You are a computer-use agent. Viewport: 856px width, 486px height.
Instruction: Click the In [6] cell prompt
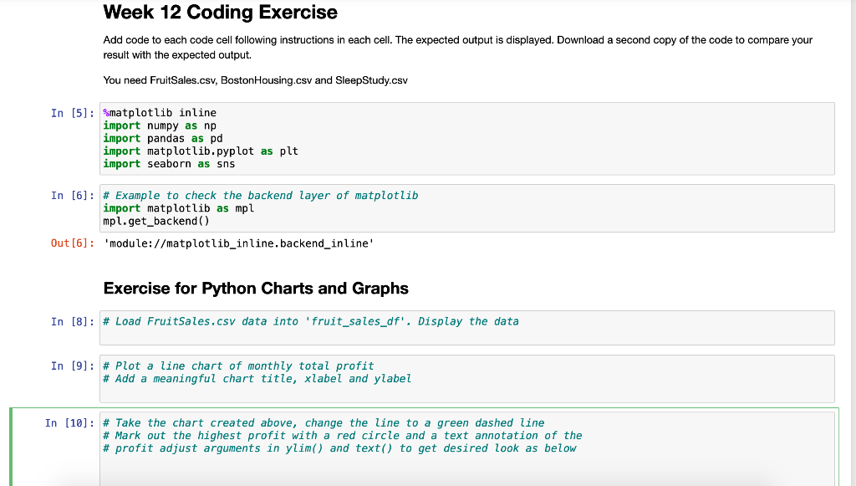point(72,196)
